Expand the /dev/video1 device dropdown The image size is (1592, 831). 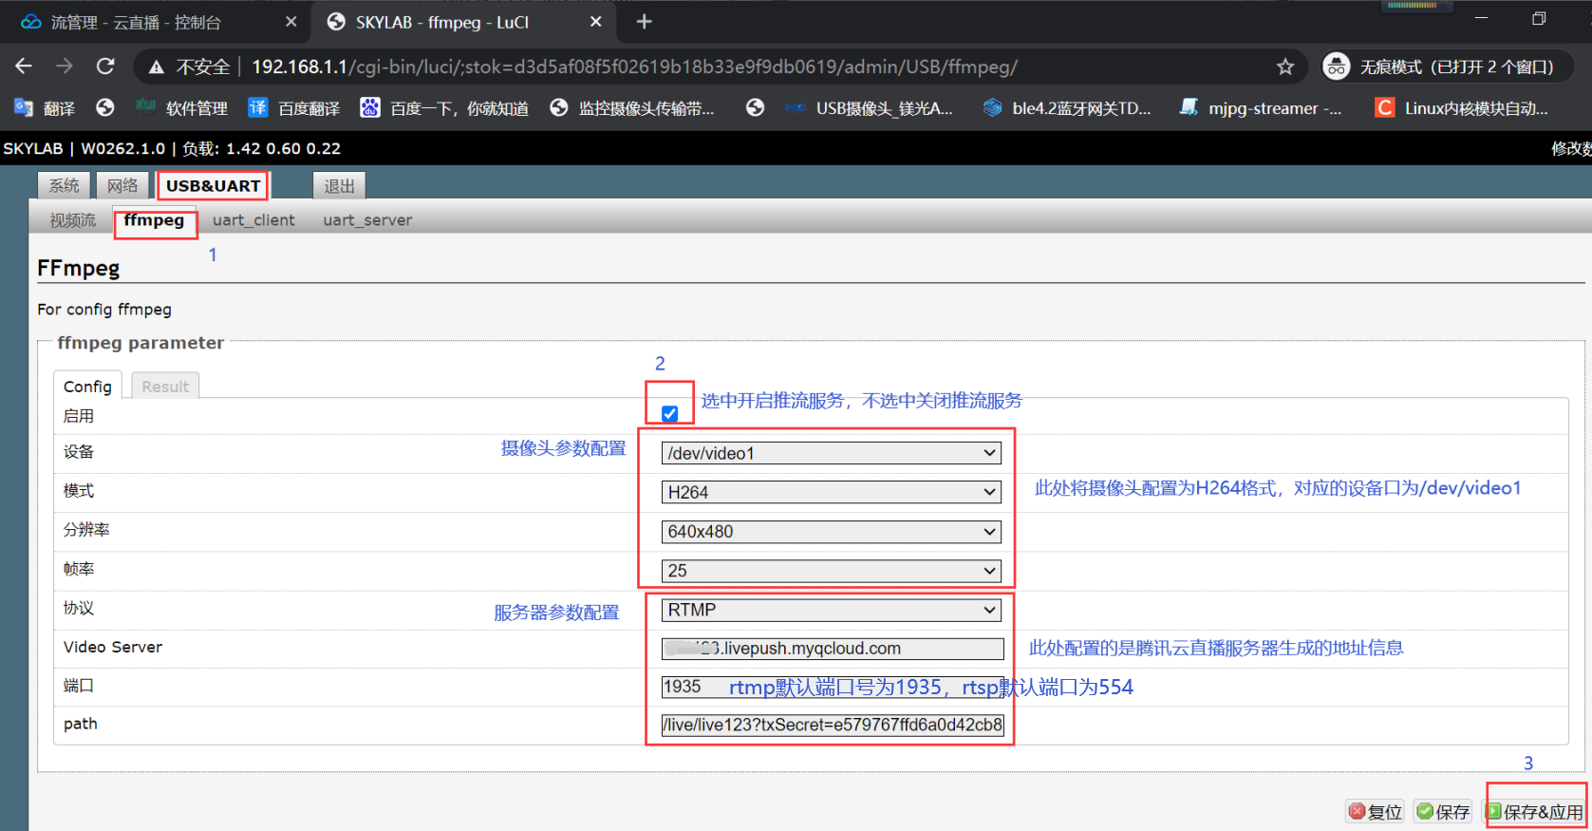831,453
